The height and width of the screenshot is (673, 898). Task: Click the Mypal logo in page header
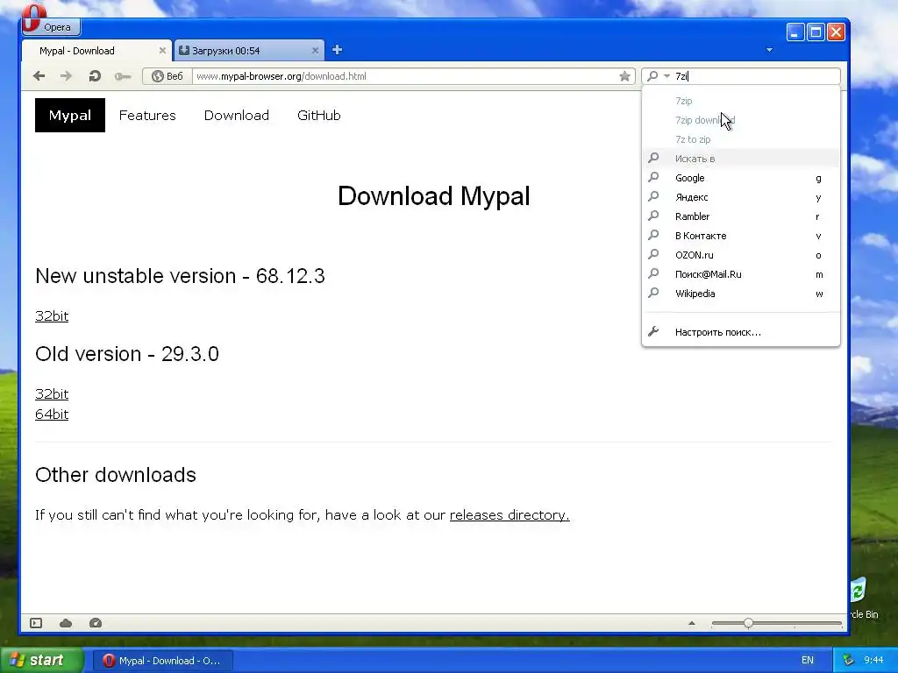coord(70,115)
